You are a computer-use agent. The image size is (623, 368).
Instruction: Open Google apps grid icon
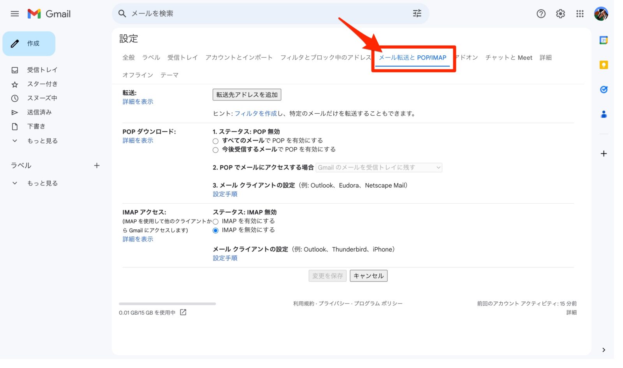tap(580, 14)
